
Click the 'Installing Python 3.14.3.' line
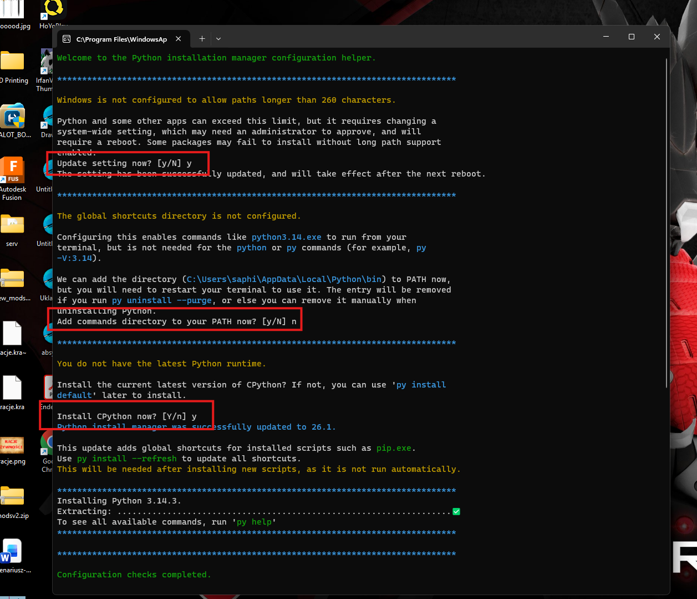[x=119, y=501]
